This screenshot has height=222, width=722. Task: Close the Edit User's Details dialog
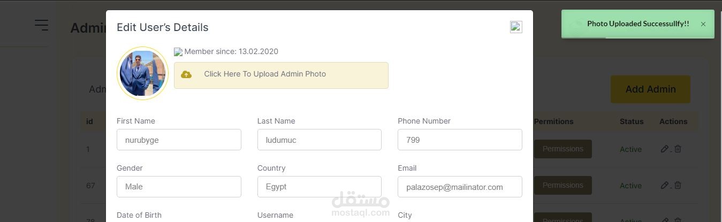(516, 27)
